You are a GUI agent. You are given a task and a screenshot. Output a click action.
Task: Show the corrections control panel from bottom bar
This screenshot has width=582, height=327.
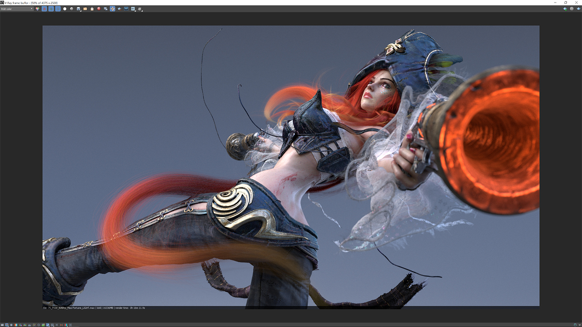point(3,325)
